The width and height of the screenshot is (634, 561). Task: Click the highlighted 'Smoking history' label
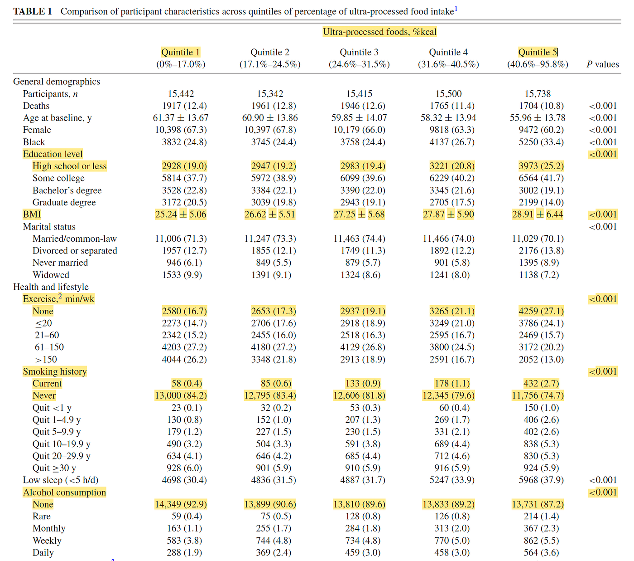[x=55, y=371]
